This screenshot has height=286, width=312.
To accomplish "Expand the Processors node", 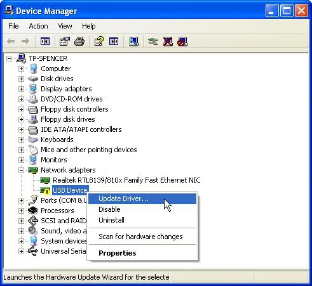I will pyautogui.click(x=21, y=211).
